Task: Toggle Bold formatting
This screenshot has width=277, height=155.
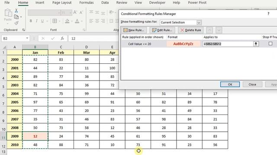Action: 31,21
